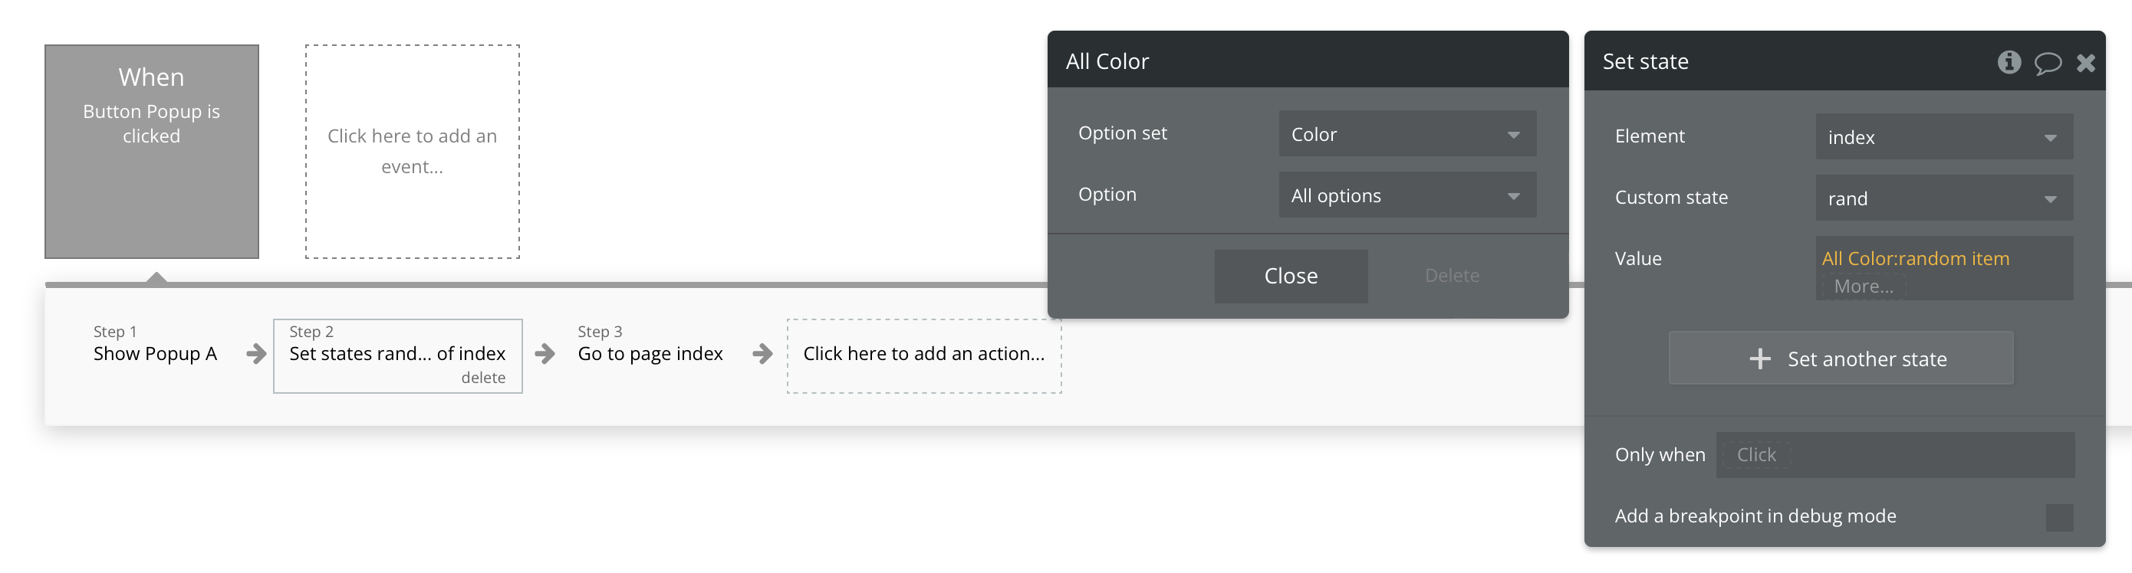Close the All Color popup
The height and width of the screenshot is (573, 2132).
point(1290,277)
